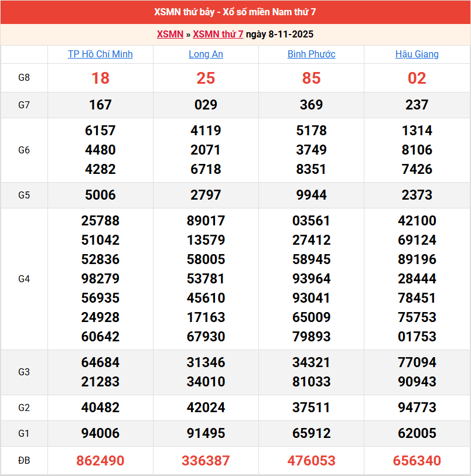Select the G8 row label
The height and width of the screenshot is (476, 471).
24,78
